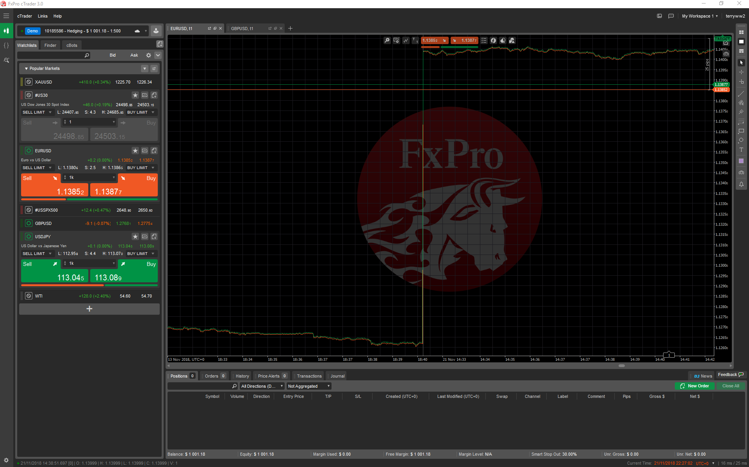Expand Not Aggregated dropdown
This screenshot has width=749, height=467.
click(x=309, y=386)
